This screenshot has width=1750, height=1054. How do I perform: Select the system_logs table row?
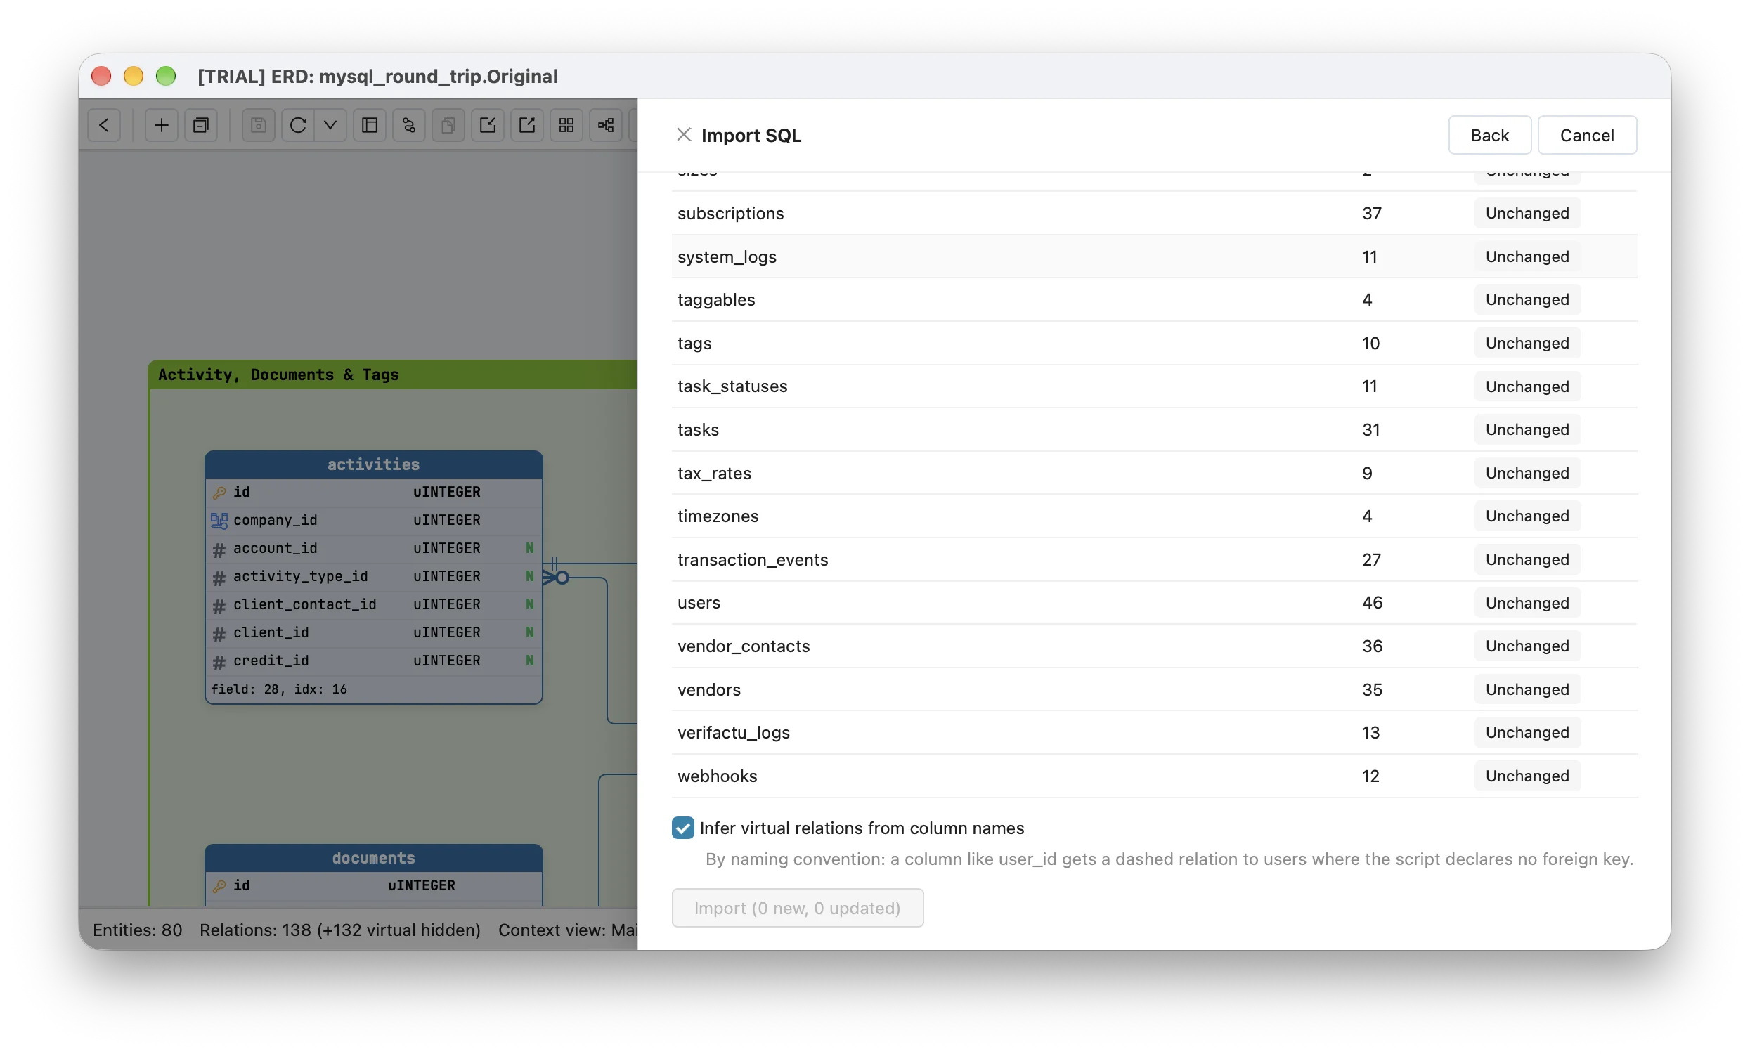[1154, 256]
